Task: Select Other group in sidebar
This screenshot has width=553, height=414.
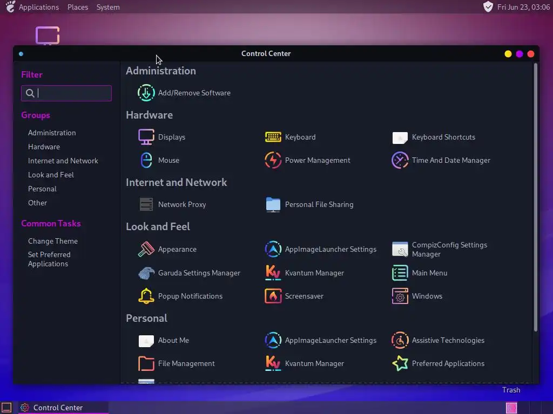Action: tap(37, 203)
